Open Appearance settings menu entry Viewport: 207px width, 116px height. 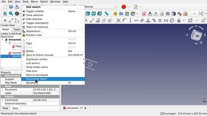tap(53, 31)
